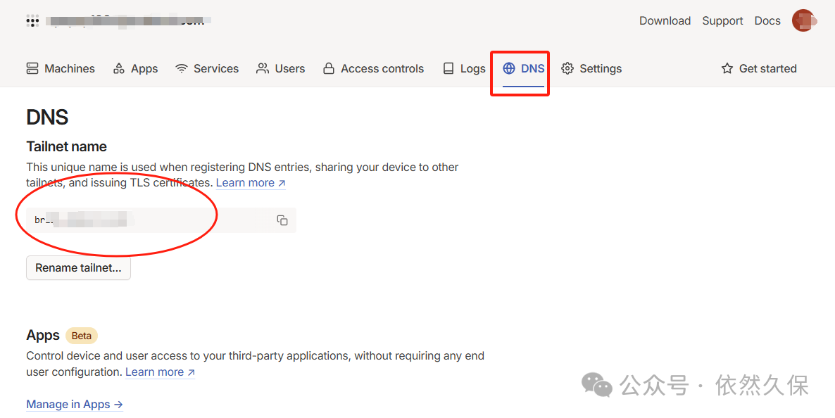Open the Download link

click(665, 21)
